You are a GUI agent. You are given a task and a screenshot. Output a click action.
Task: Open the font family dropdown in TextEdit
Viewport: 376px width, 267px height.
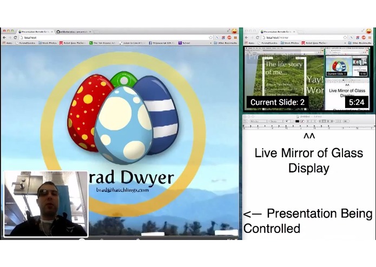click(258, 121)
